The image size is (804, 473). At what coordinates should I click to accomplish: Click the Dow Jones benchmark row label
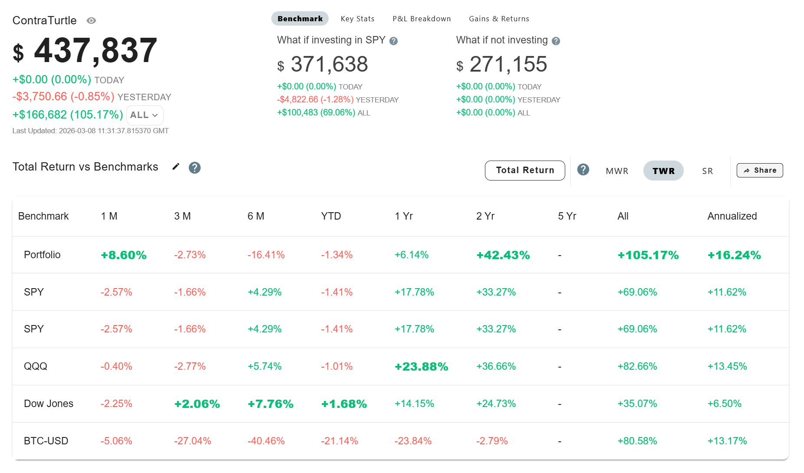click(49, 404)
